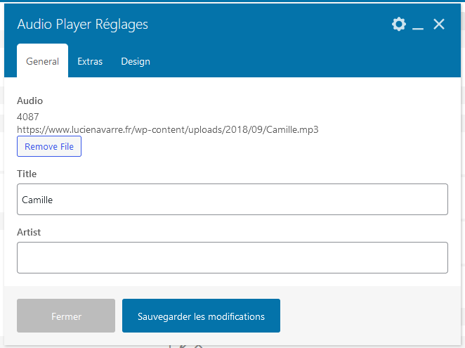Click the Camille.mp3 file URL text
This screenshot has width=465, height=348.
pyautogui.click(x=168, y=129)
